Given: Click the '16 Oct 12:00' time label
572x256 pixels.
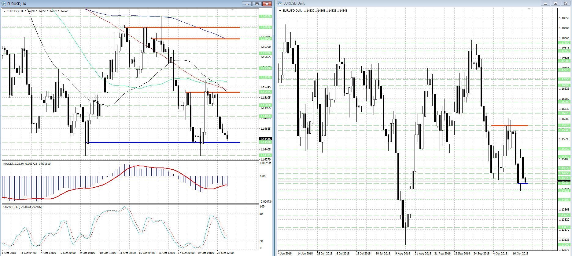Looking at the screenshot, I should pos(167,253).
